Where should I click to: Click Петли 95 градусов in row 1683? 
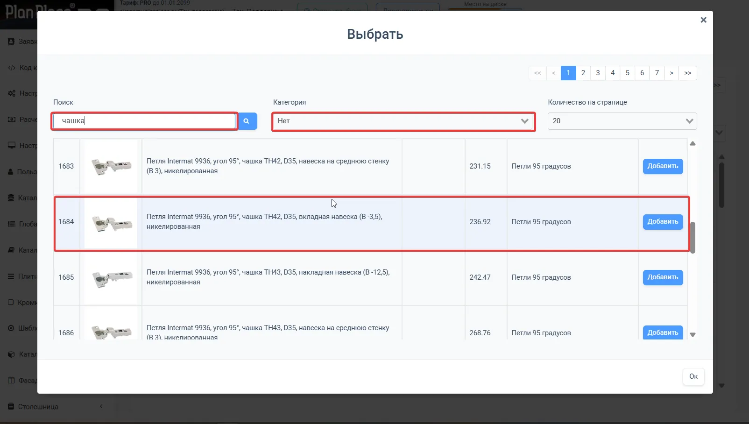pyautogui.click(x=541, y=166)
